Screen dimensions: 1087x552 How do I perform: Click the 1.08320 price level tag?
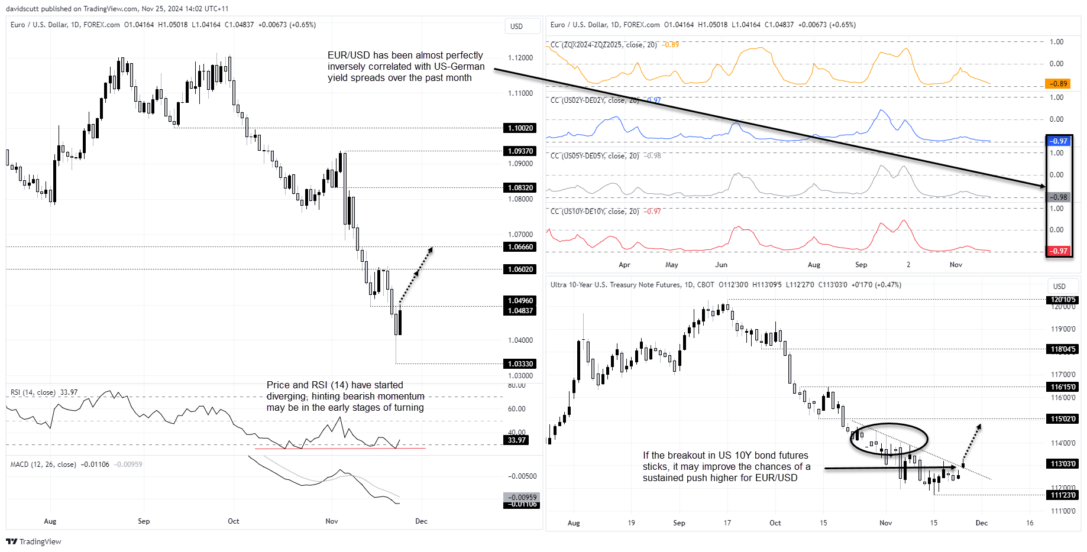(520, 188)
